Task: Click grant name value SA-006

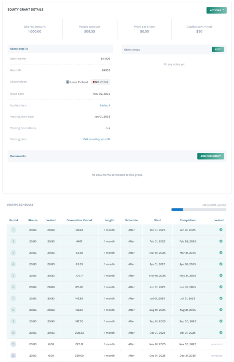Action: 106,59
